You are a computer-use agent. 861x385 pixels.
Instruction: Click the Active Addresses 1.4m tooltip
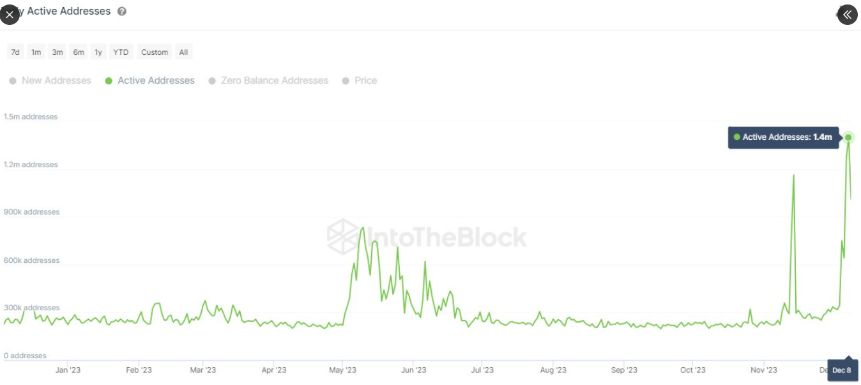[x=783, y=137]
